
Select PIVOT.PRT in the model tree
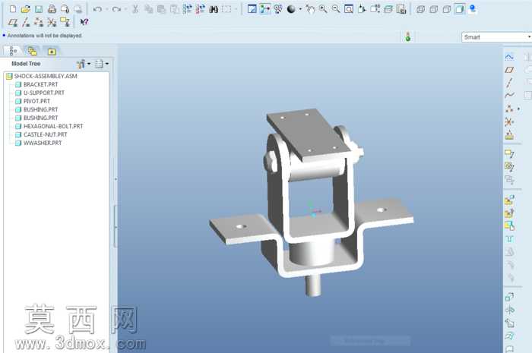pos(36,101)
